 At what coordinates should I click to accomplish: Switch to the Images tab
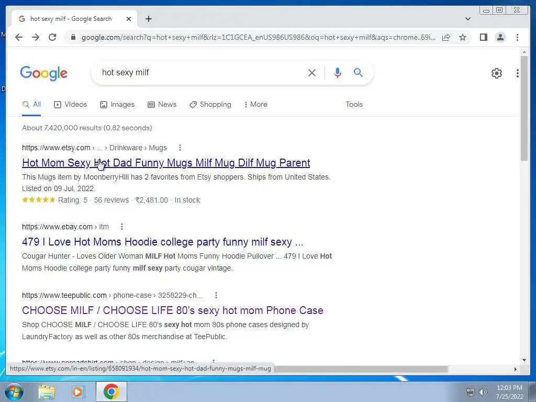[117, 105]
